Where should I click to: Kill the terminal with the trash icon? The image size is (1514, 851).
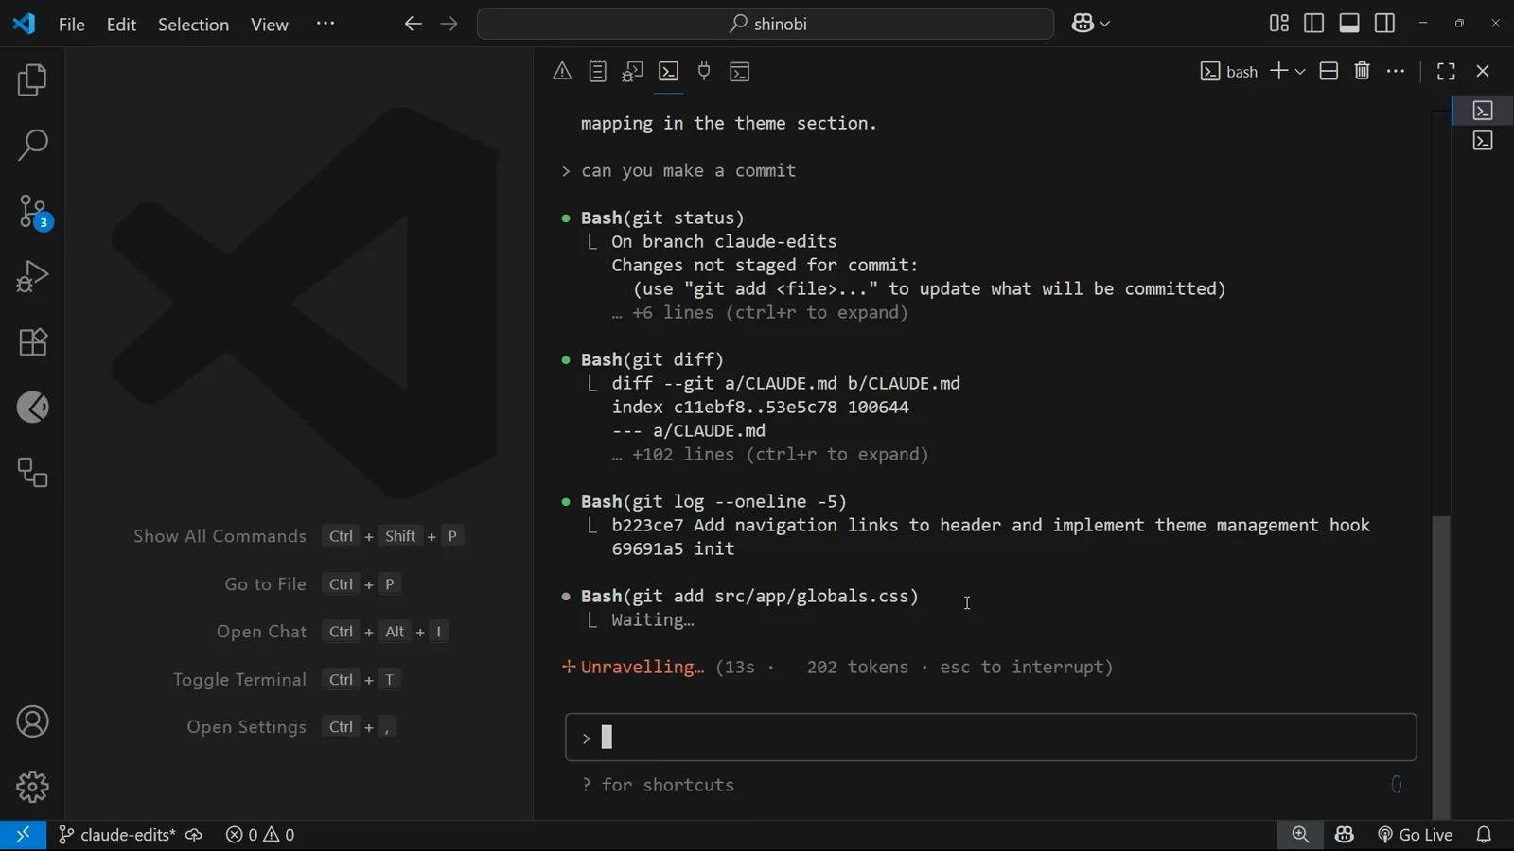(1363, 71)
